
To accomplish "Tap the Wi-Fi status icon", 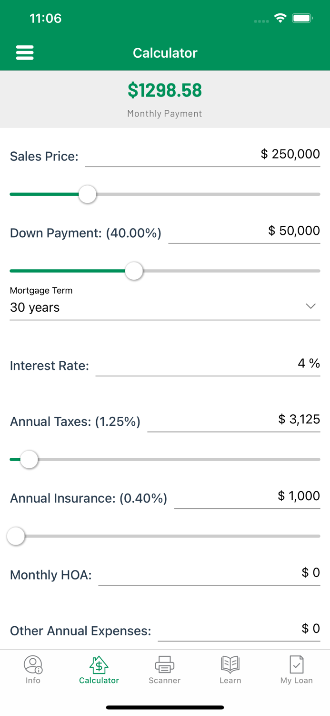I will pos(280,18).
